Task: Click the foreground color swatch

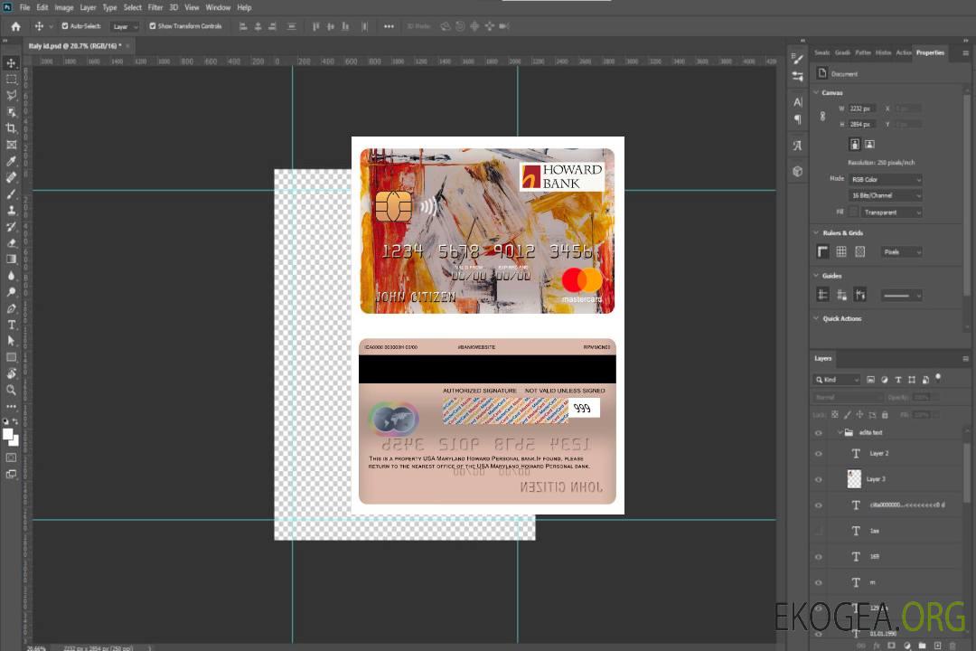Action: [x=8, y=434]
